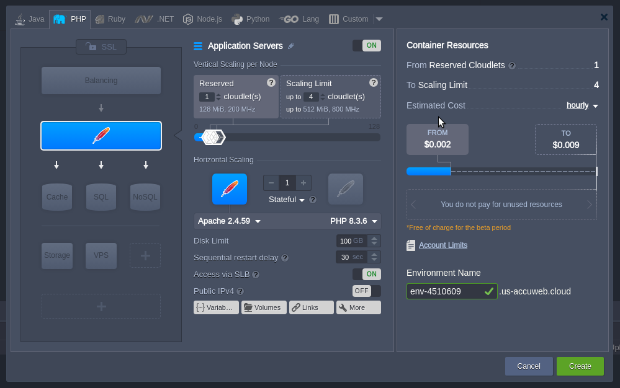Select the Apache server feather node
The height and width of the screenshot is (388, 620).
(101, 136)
